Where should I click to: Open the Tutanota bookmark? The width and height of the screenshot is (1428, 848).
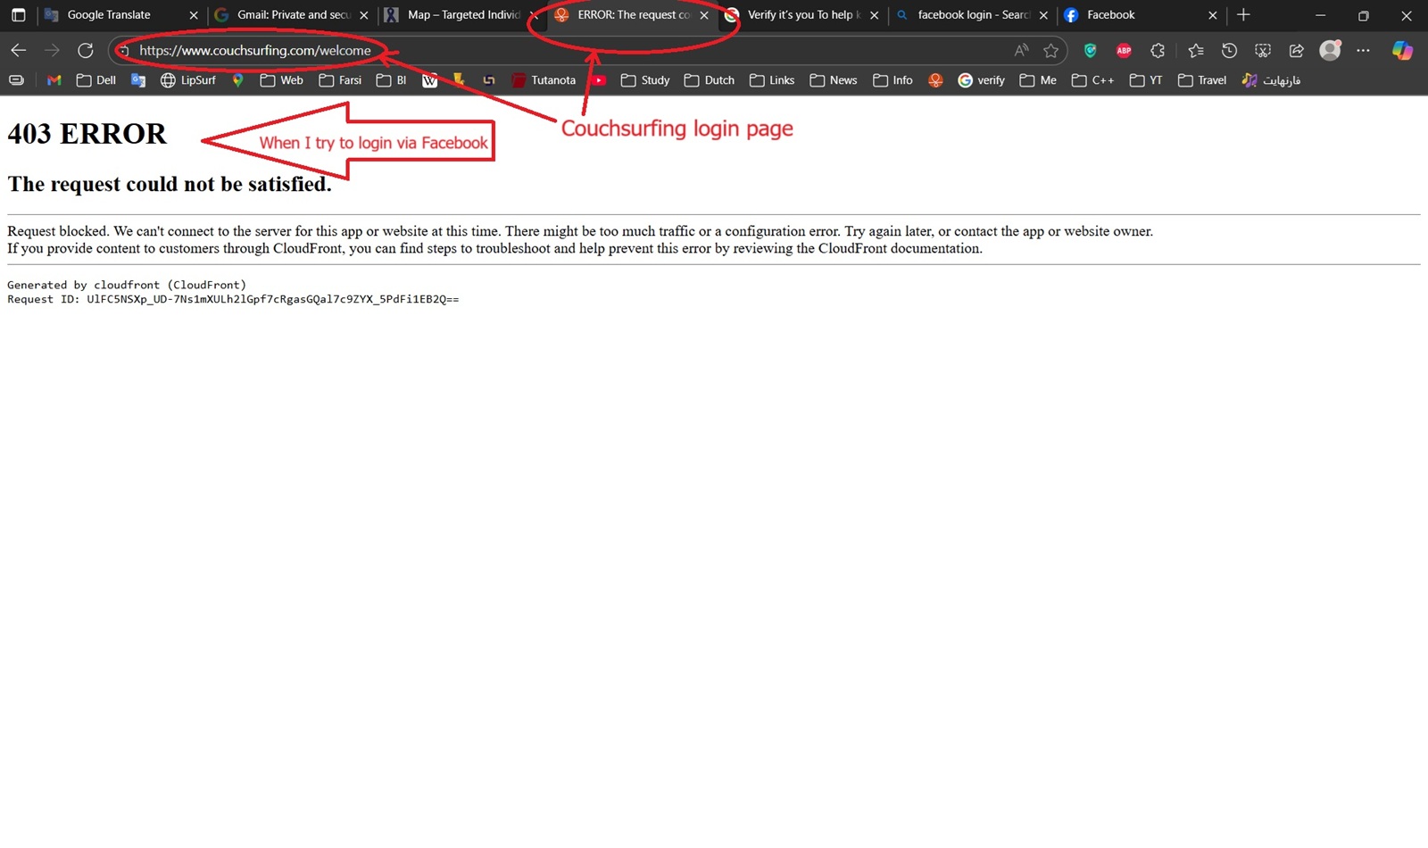point(544,80)
